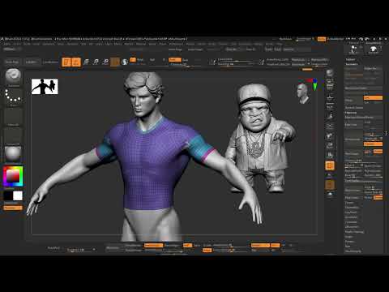The height and width of the screenshot is (292, 389).
Task: Activate the Edit mode icon
Action: point(66,62)
